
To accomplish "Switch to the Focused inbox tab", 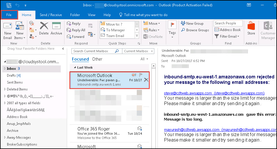I will 80,59.
